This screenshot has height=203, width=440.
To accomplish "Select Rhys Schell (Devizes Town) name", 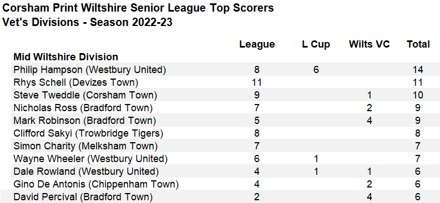I will click(x=76, y=82).
